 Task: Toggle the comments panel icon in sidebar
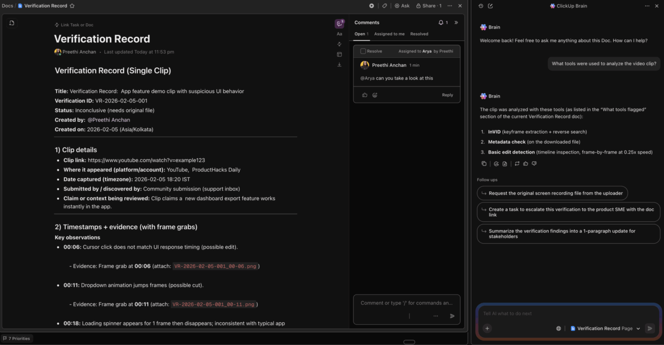tap(339, 23)
